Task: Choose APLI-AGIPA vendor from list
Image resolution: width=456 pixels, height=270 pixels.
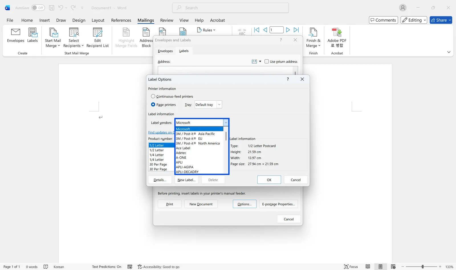Action: pos(185,167)
